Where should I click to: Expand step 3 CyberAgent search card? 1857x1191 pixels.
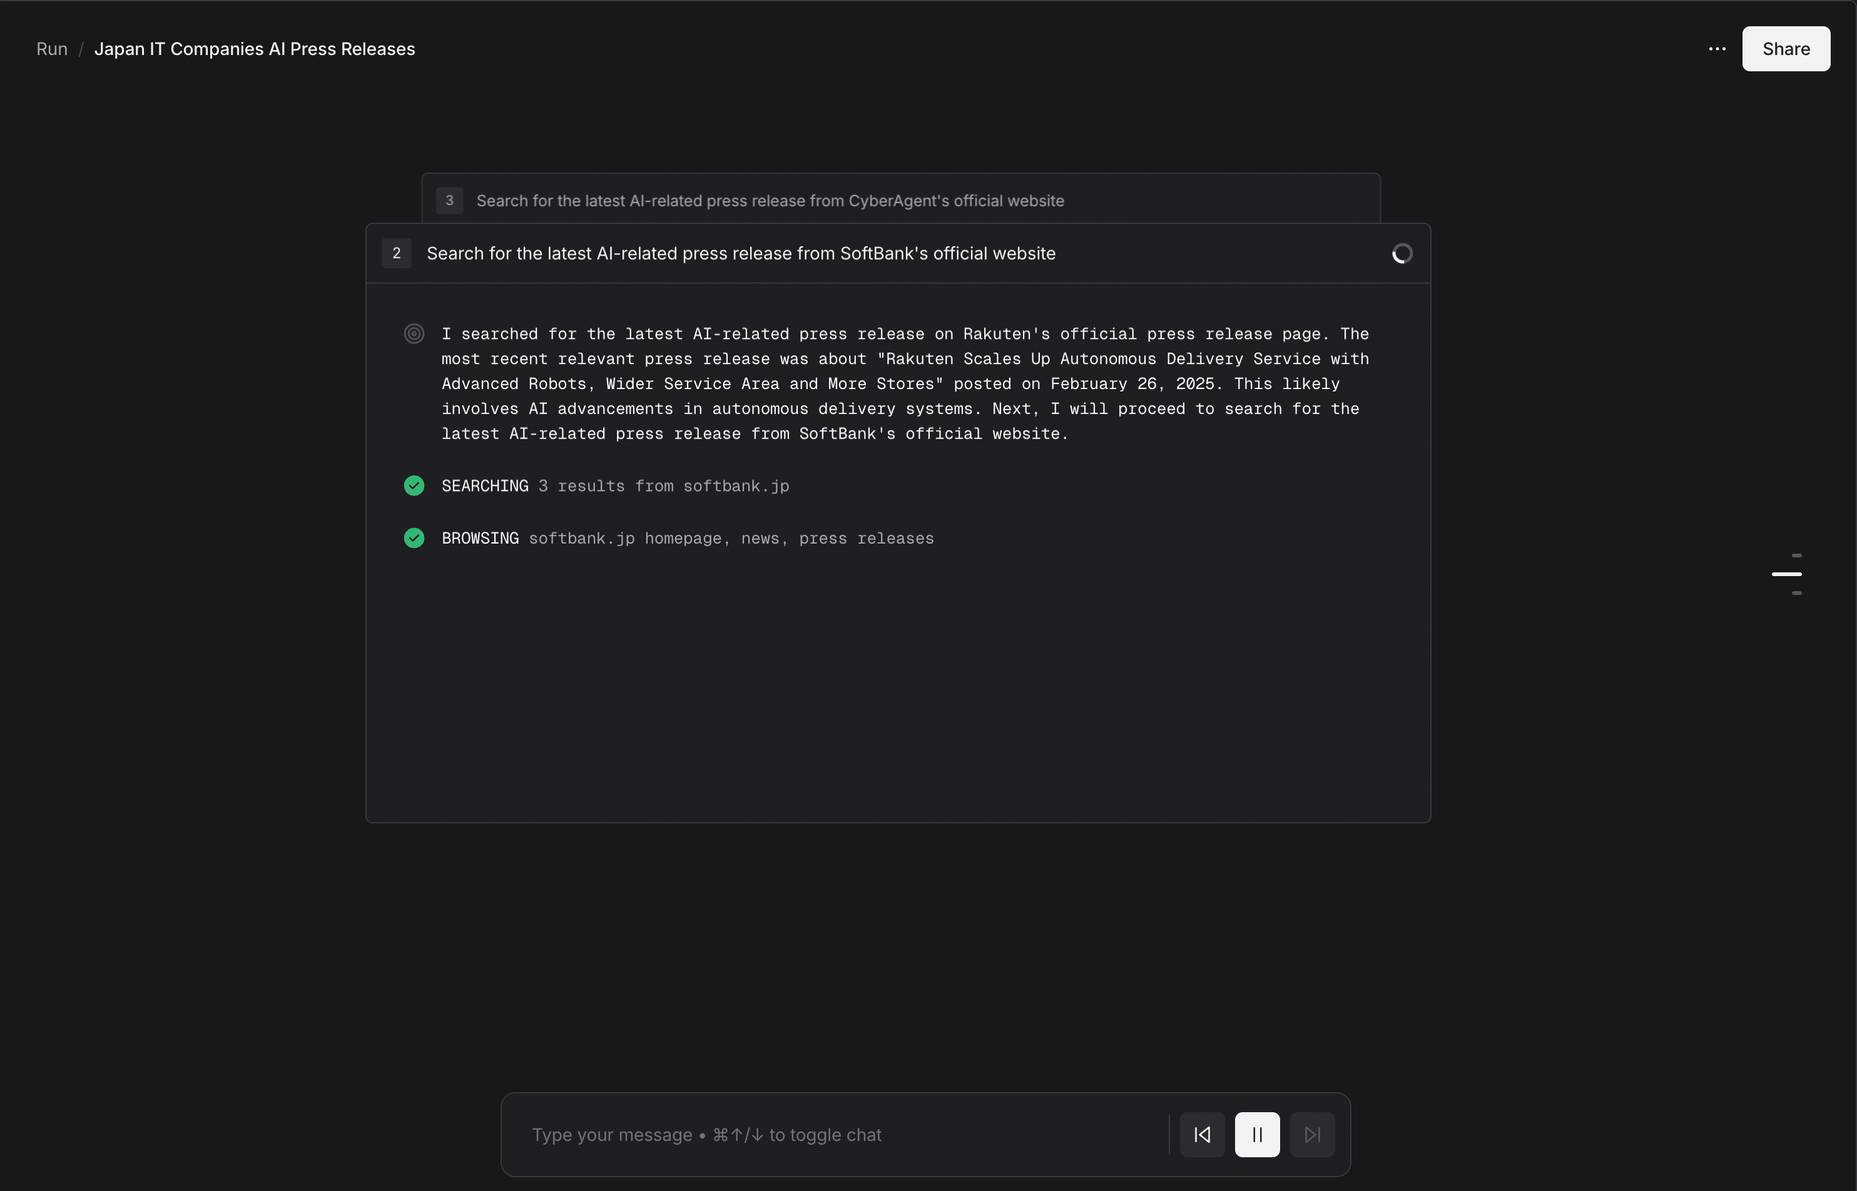pos(770,200)
